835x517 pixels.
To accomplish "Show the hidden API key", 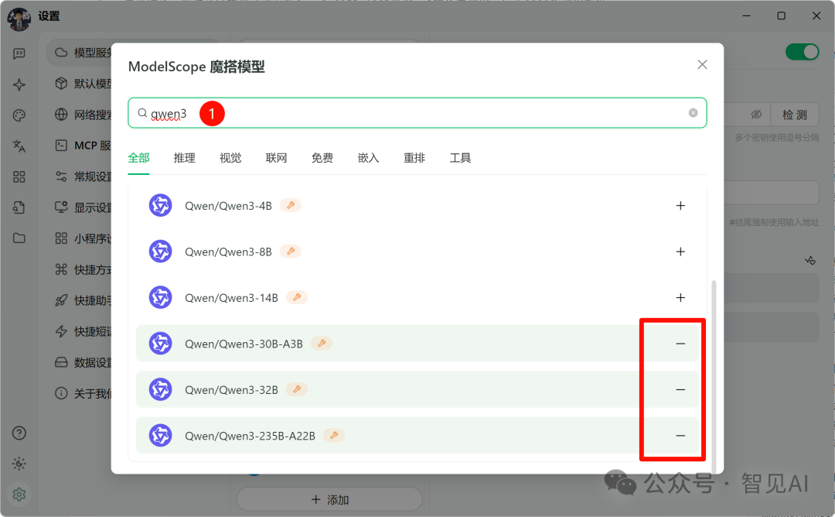I will [755, 114].
